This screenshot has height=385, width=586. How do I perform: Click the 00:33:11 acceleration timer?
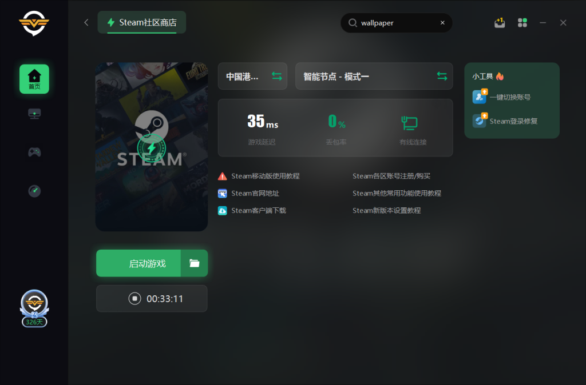[165, 298]
